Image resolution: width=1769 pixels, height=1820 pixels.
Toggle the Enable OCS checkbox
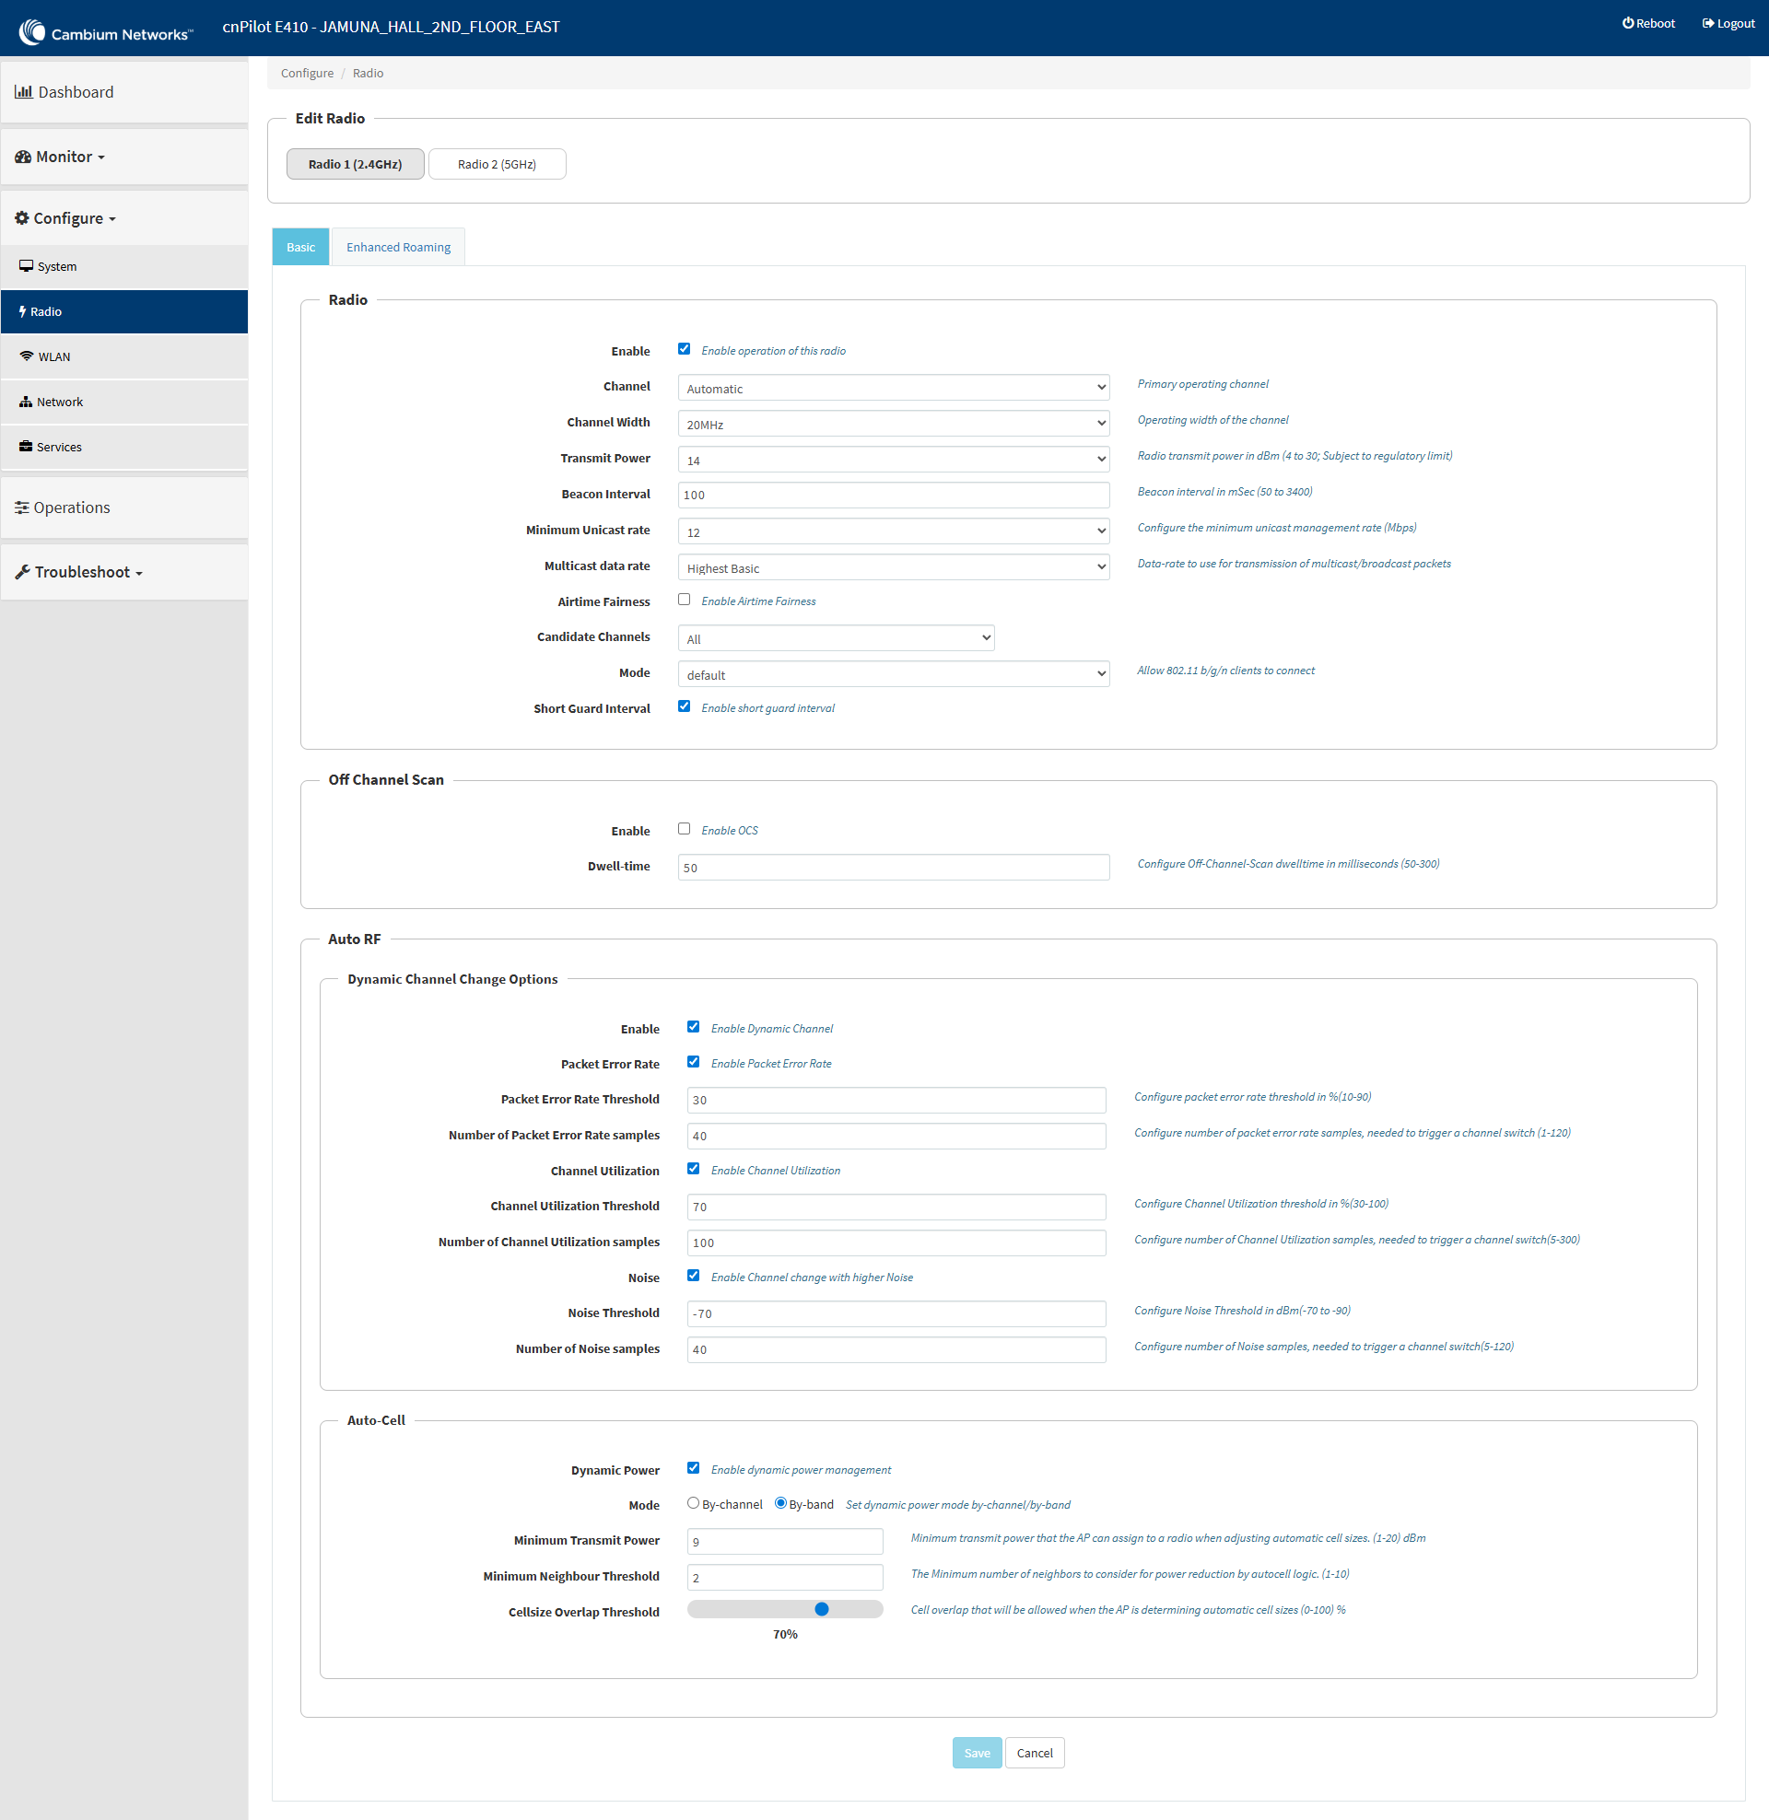coord(684,829)
